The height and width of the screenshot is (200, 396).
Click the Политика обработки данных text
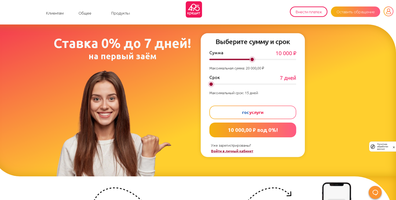383,147
